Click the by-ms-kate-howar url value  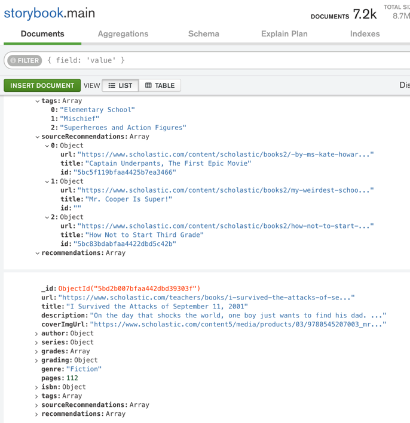pos(225,155)
